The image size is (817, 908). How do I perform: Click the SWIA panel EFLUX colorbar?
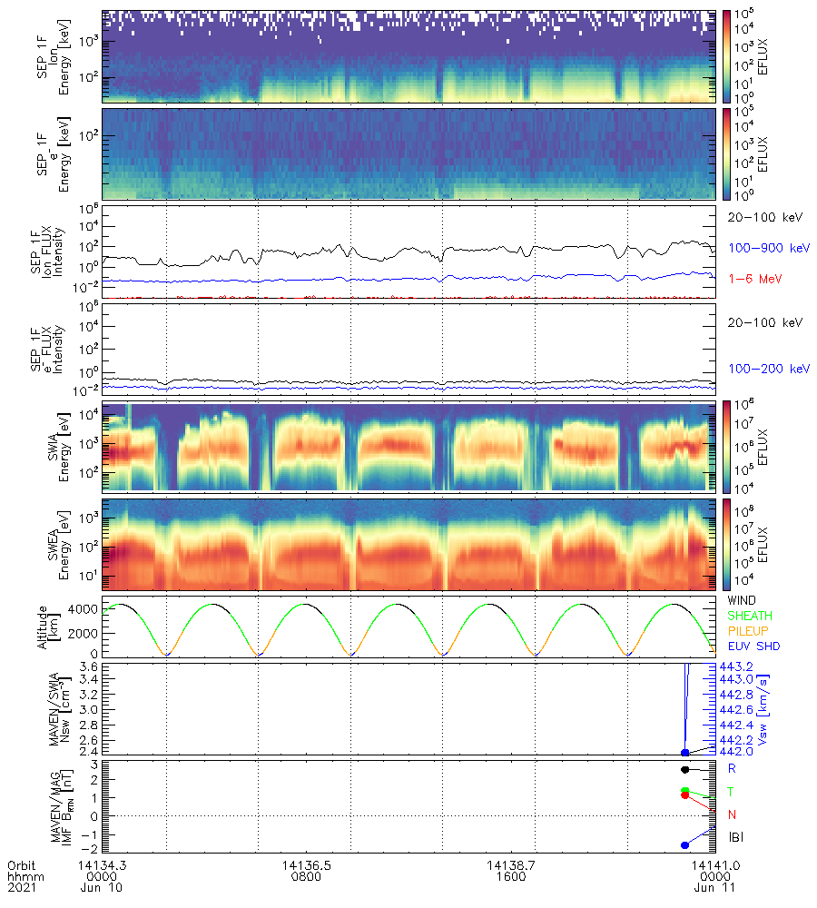point(726,446)
